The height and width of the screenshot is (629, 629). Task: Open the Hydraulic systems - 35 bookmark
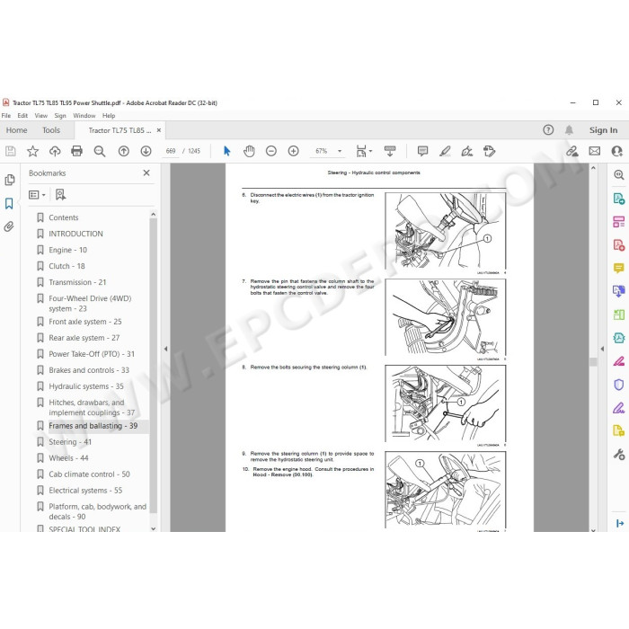(86, 385)
